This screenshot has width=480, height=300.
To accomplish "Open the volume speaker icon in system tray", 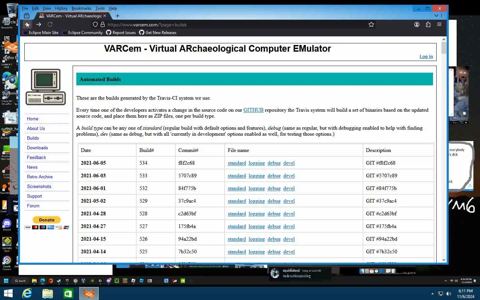I will tap(449, 294).
